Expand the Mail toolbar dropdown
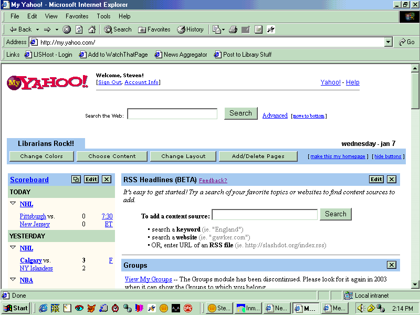The height and width of the screenshot is (315, 420). tap(223, 30)
